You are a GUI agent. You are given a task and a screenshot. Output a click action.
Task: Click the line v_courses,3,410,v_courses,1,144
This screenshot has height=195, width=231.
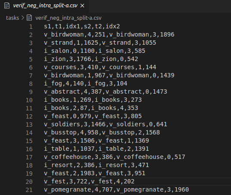[x=100, y=67]
